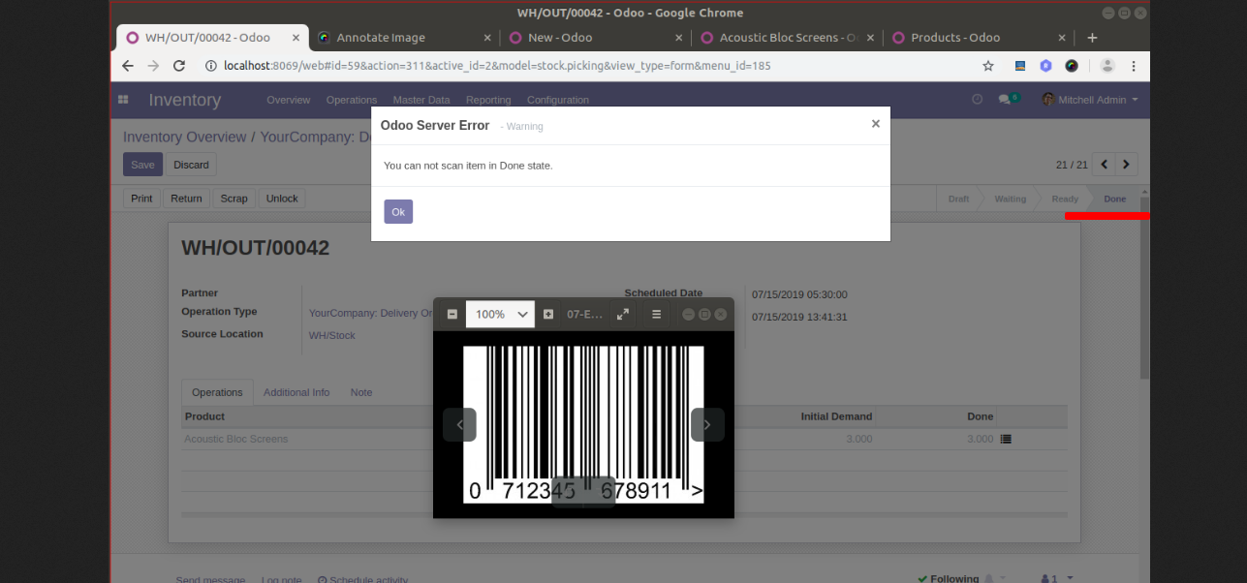The width and height of the screenshot is (1247, 583).
Task: Reload the current page
Action: pos(179,66)
